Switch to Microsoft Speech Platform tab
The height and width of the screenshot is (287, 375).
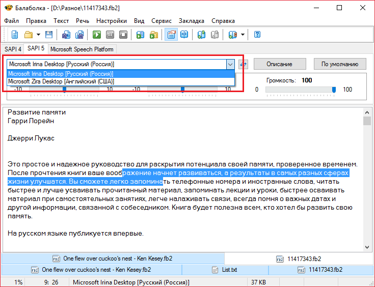[x=82, y=49]
